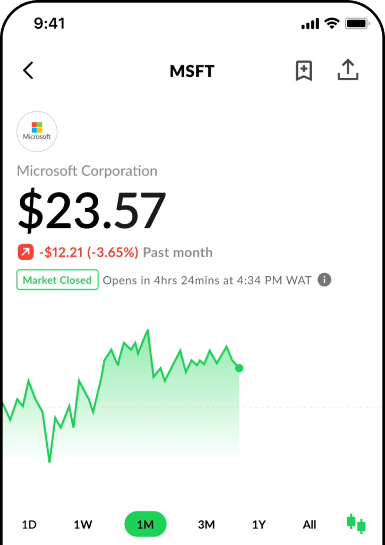Select the All time range
This screenshot has width=385, height=545.
pos(309,524)
